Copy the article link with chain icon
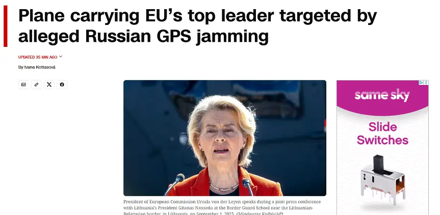Screen dimensions: 440x215 (x=37, y=85)
